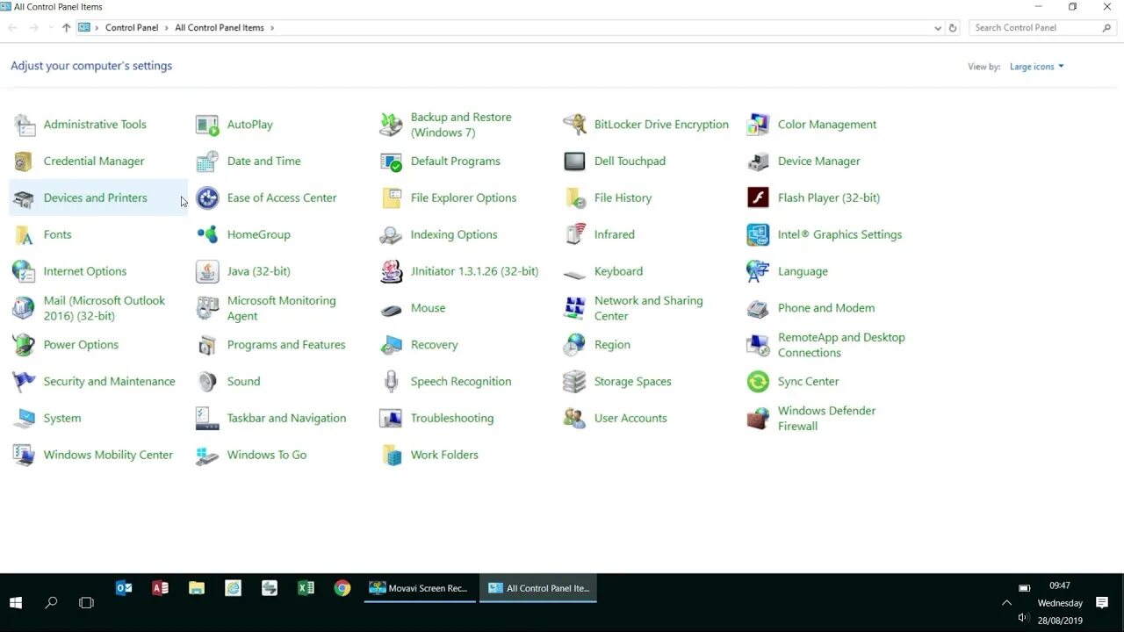
Task: Click the AutoPlay icon
Action: coord(207,125)
